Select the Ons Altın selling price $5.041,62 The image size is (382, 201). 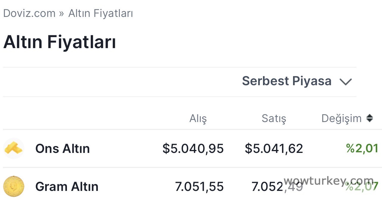click(x=274, y=148)
